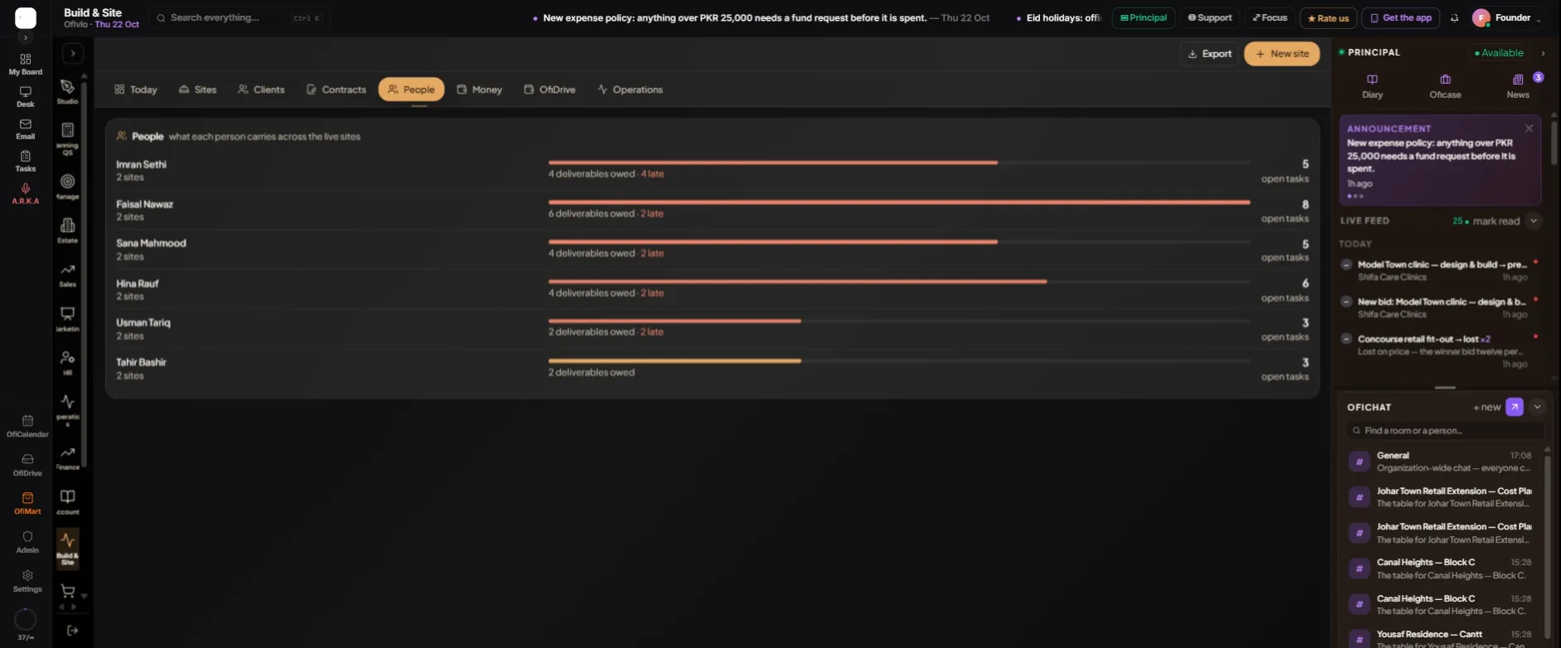1561x648 pixels.
Task: Toggle Focus mode in the top bar
Action: coord(1270,18)
